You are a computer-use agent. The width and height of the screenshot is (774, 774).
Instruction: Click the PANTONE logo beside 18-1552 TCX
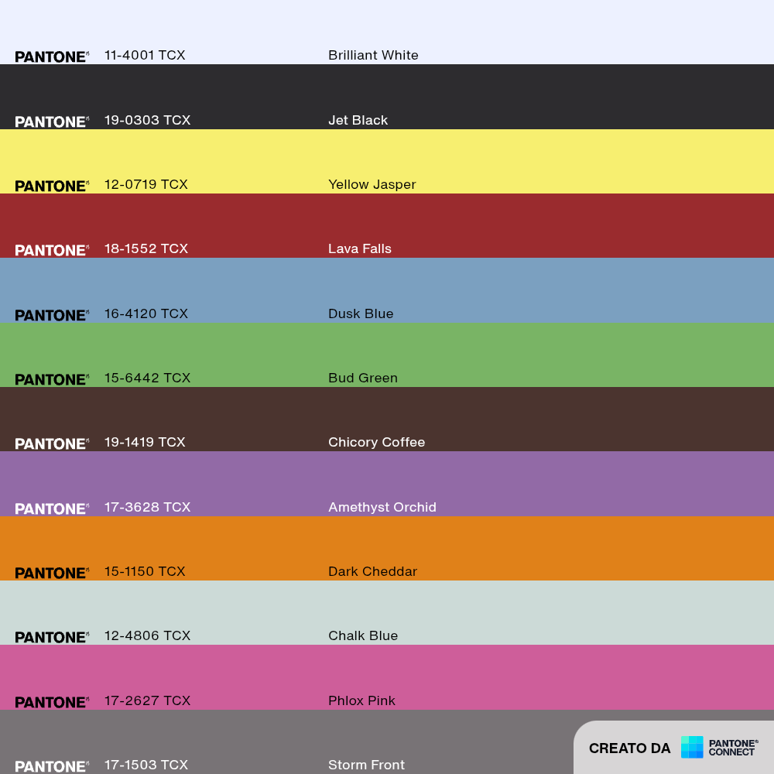click(x=52, y=250)
